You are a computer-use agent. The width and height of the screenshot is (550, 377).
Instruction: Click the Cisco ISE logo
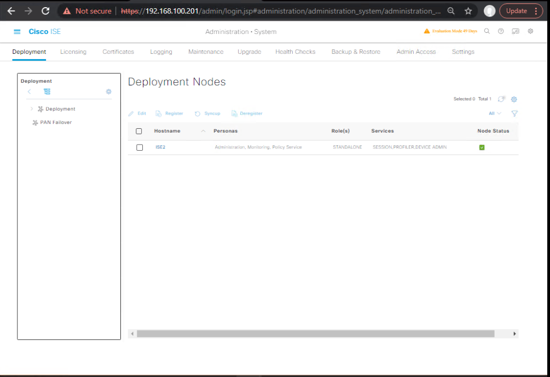(x=44, y=32)
